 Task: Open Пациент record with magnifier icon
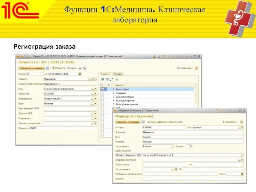click(95, 79)
